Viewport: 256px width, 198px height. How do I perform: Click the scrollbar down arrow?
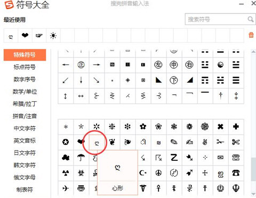[x=253, y=194]
